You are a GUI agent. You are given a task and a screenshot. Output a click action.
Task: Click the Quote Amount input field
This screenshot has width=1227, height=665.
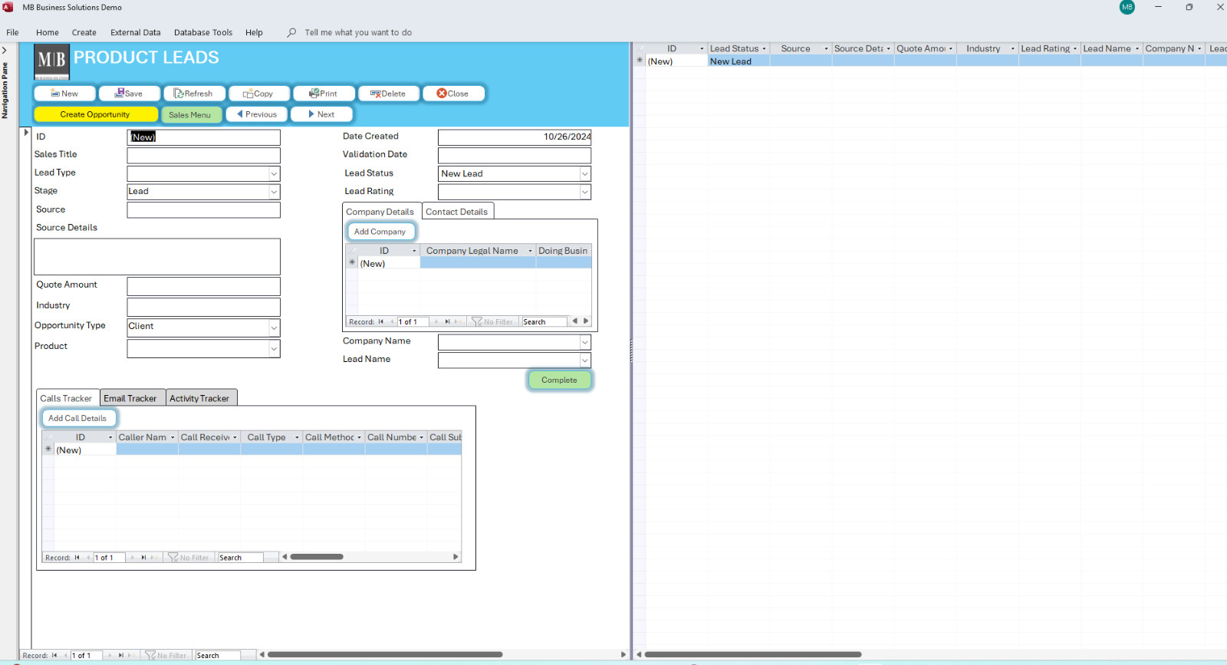coord(203,286)
